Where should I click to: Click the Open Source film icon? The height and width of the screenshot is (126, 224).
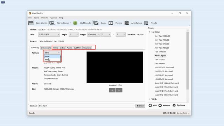31,23
